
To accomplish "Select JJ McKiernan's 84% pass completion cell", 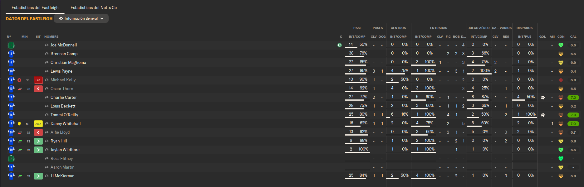I will tap(363, 175).
